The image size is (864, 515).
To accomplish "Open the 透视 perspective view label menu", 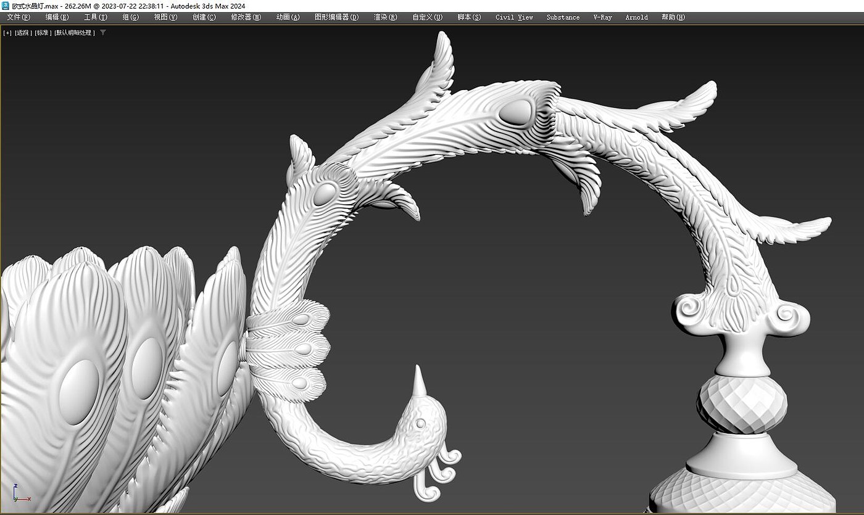I will click(x=23, y=33).
